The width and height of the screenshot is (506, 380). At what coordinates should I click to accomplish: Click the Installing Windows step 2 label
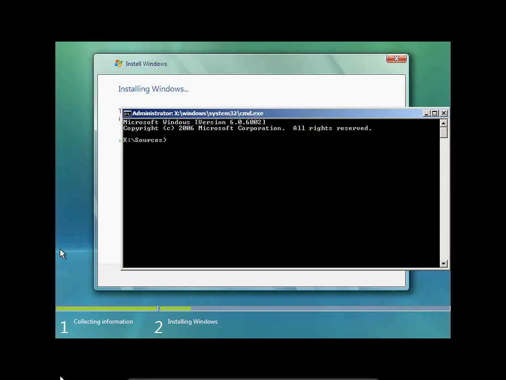(x=192, y=322)
